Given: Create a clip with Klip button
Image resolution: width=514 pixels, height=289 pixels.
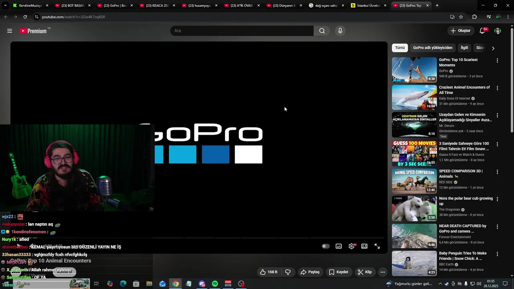Looking at the screenshot, I should pos(365,272).
